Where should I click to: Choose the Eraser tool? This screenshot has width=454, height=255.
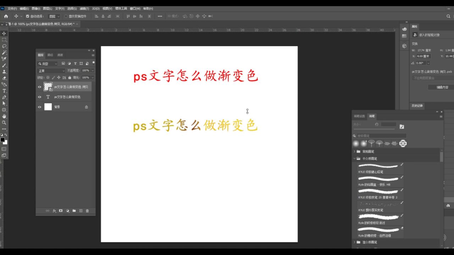point(4,78)
